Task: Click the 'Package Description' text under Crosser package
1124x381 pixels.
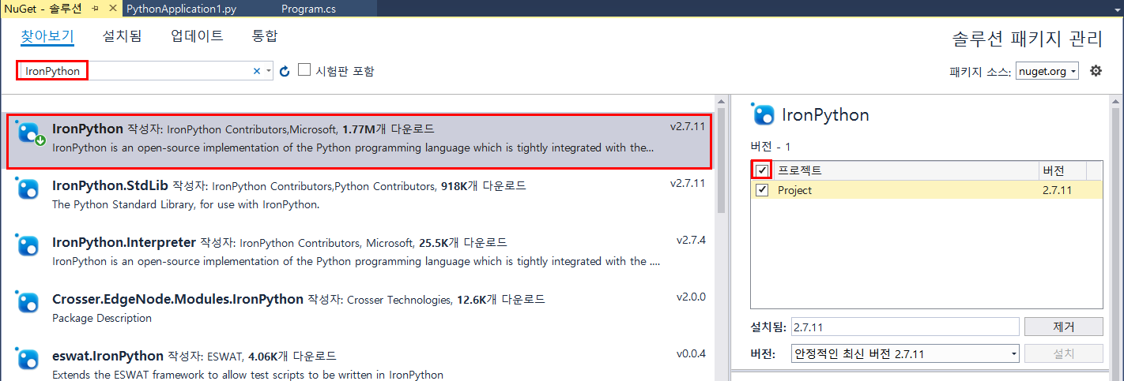Action: pos(102,318)
